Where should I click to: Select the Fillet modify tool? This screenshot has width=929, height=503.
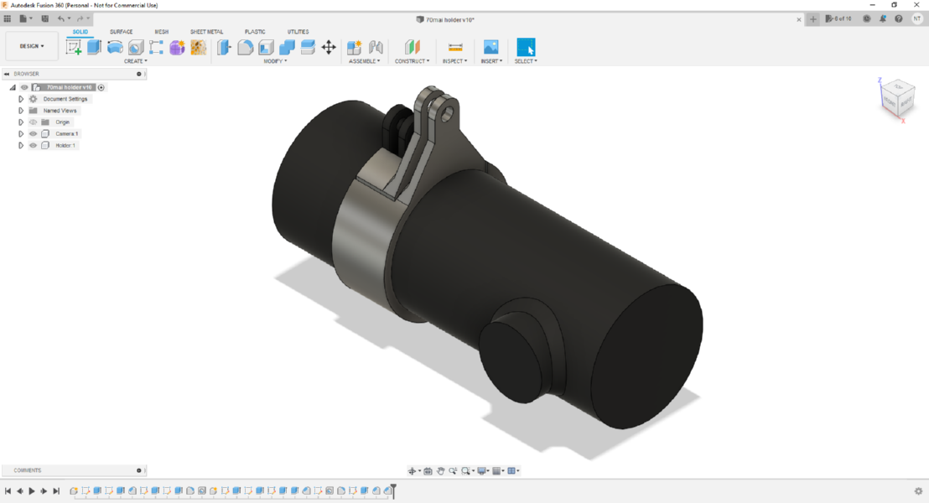coord(246,48)
